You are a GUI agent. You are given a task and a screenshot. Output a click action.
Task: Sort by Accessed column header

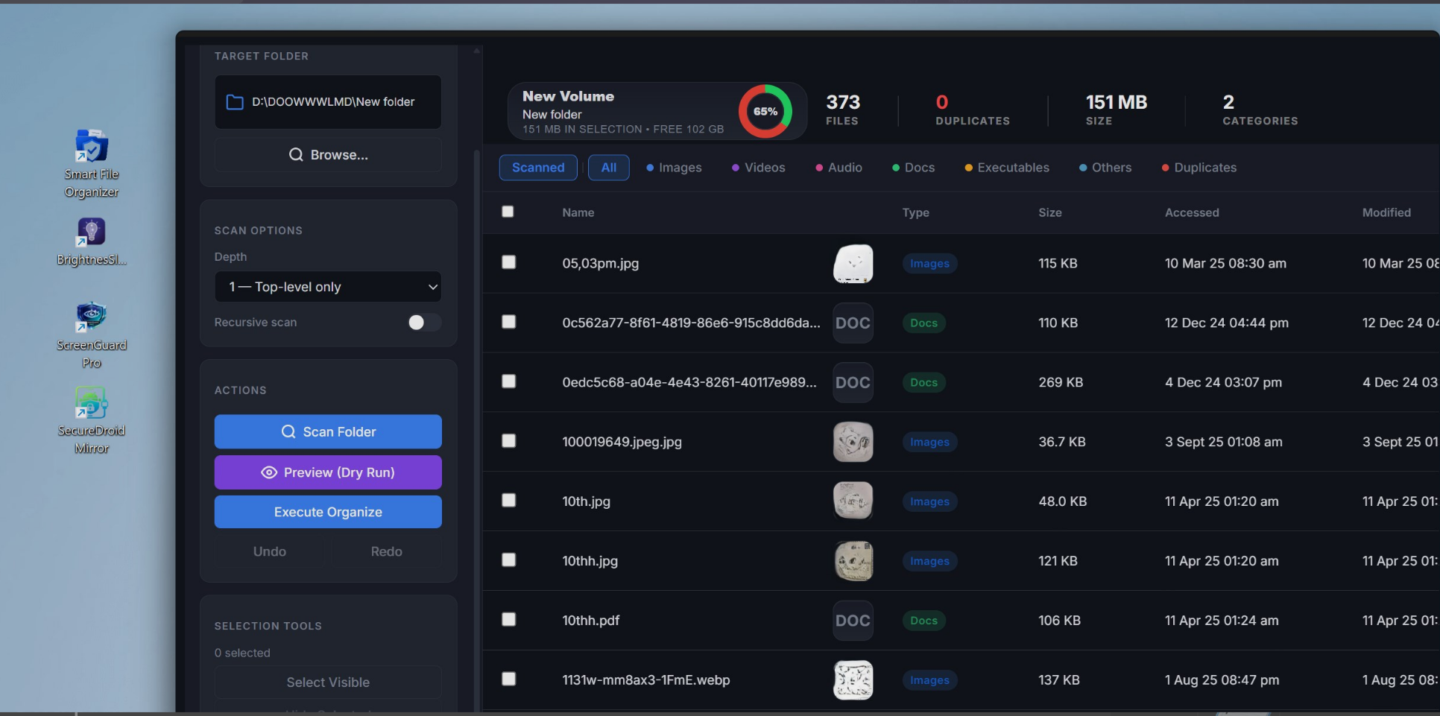[1192, 212]
